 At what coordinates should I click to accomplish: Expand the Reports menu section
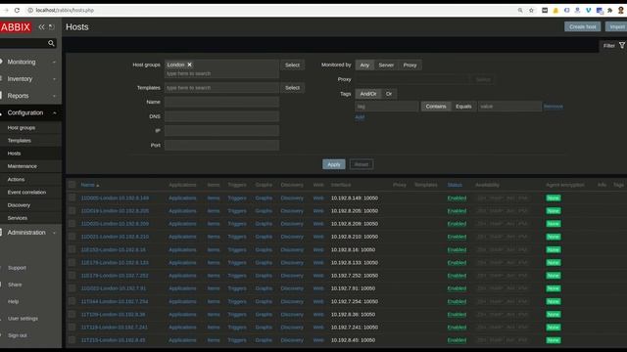[x=30, y=96]
